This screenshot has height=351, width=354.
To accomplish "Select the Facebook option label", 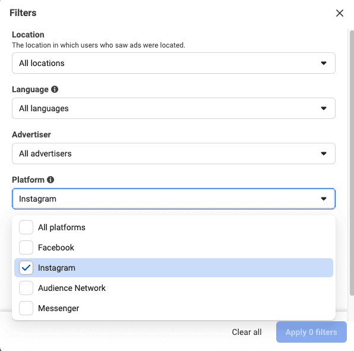I will [x=56, y=247].
